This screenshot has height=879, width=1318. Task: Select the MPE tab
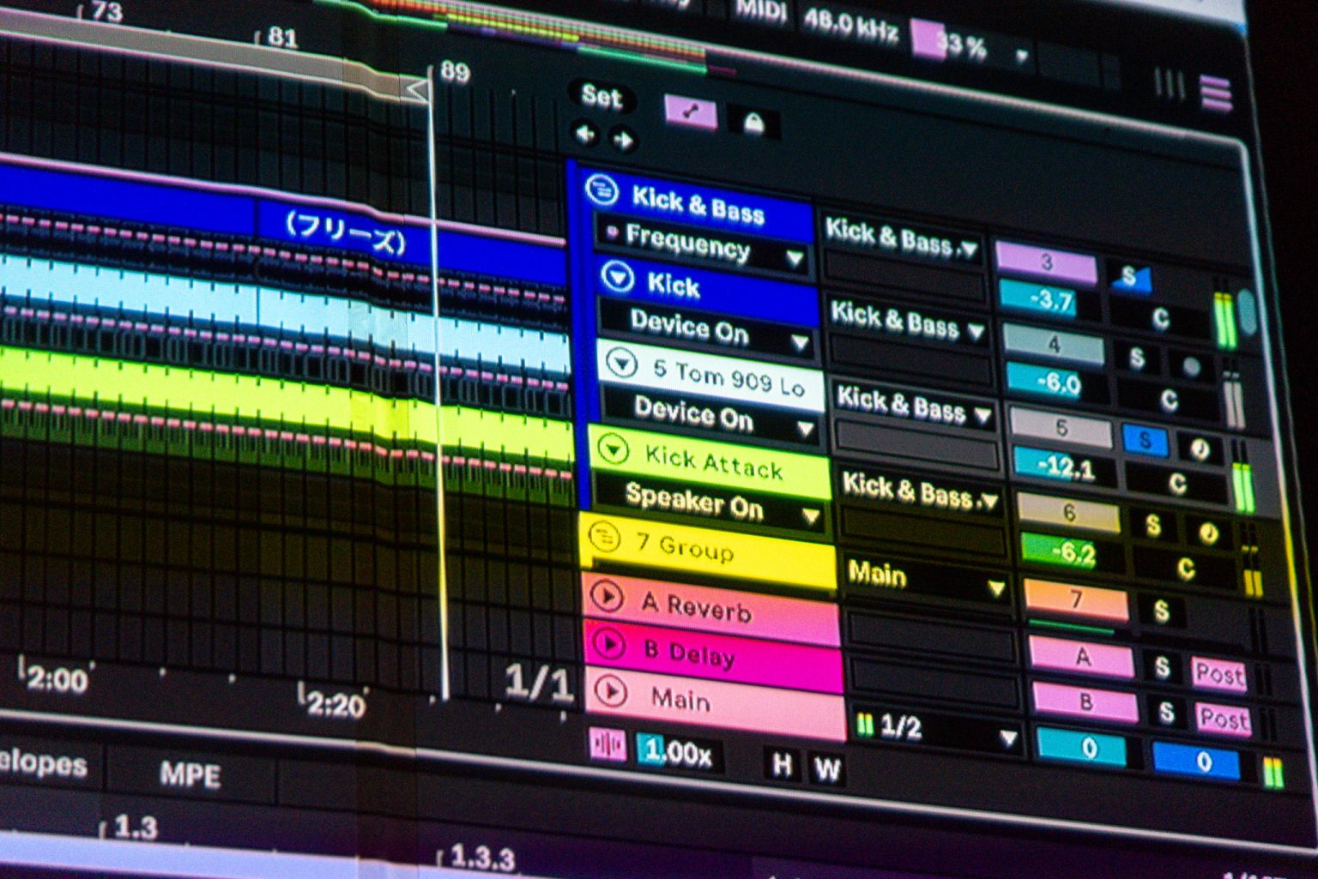(190, 775)
